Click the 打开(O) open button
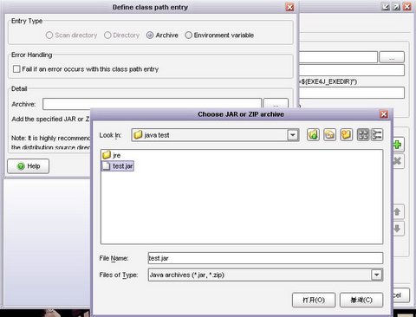The width and height of the screenshot is (416, 317). [x=314, y=300]
